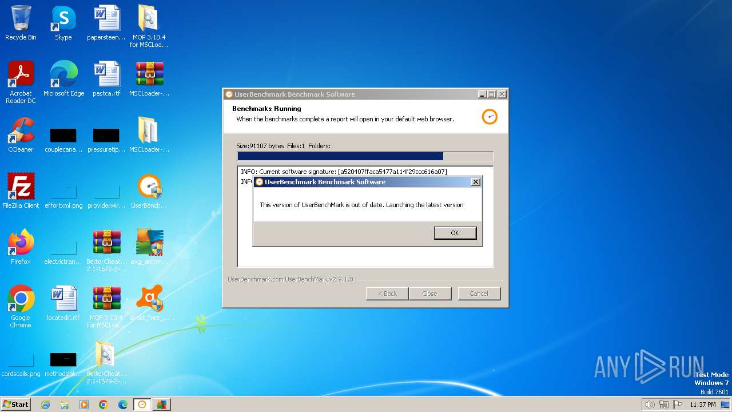This screenshot has height=412, width=732.
Task: Open pressuretip black thumbnail file
Action: (x=106, y=140)
